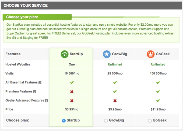Click the GrowBig $5.95/mo price
Screen dimensions: 183x131
(115, 109)
